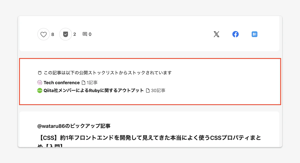The width and height of the screenshot is (300, 163).
Task: Share the article on X
Action: click(216, 34)
